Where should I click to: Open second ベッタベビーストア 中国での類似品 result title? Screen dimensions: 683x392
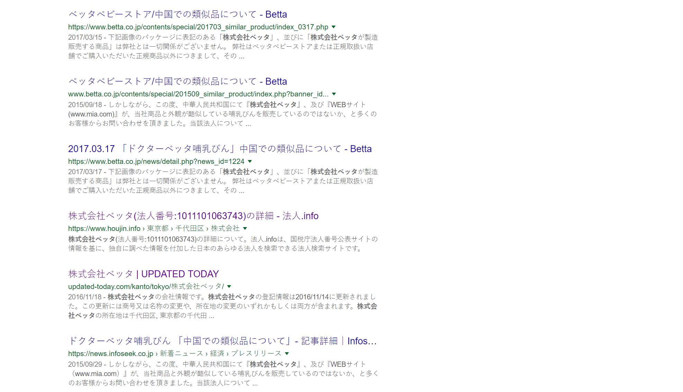pyautogui.click(x=177, y=82)
